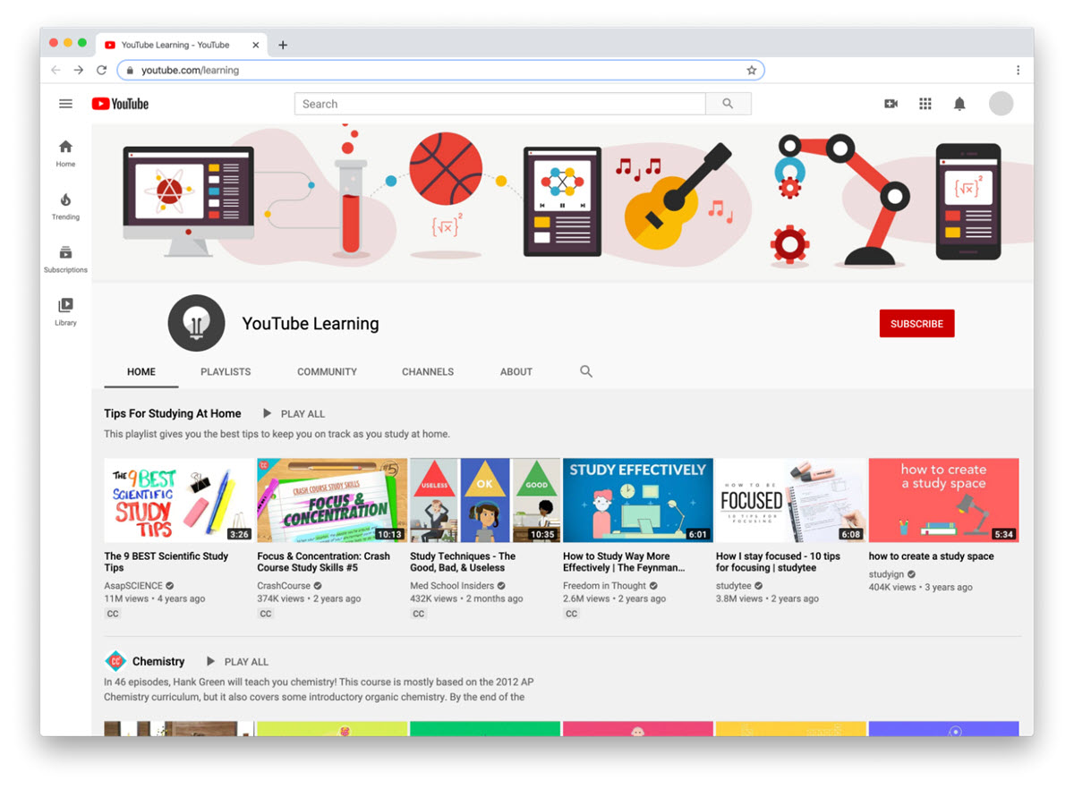This screenshot has width=1074, height=789.
Task: Click your profile avatar
Action: pyautogui.click(x=1001, y=103)
